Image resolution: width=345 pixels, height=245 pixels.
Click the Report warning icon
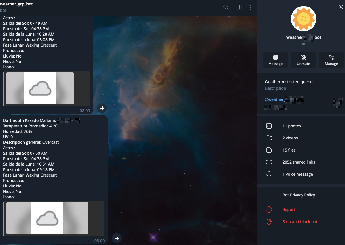pos(269,209)
